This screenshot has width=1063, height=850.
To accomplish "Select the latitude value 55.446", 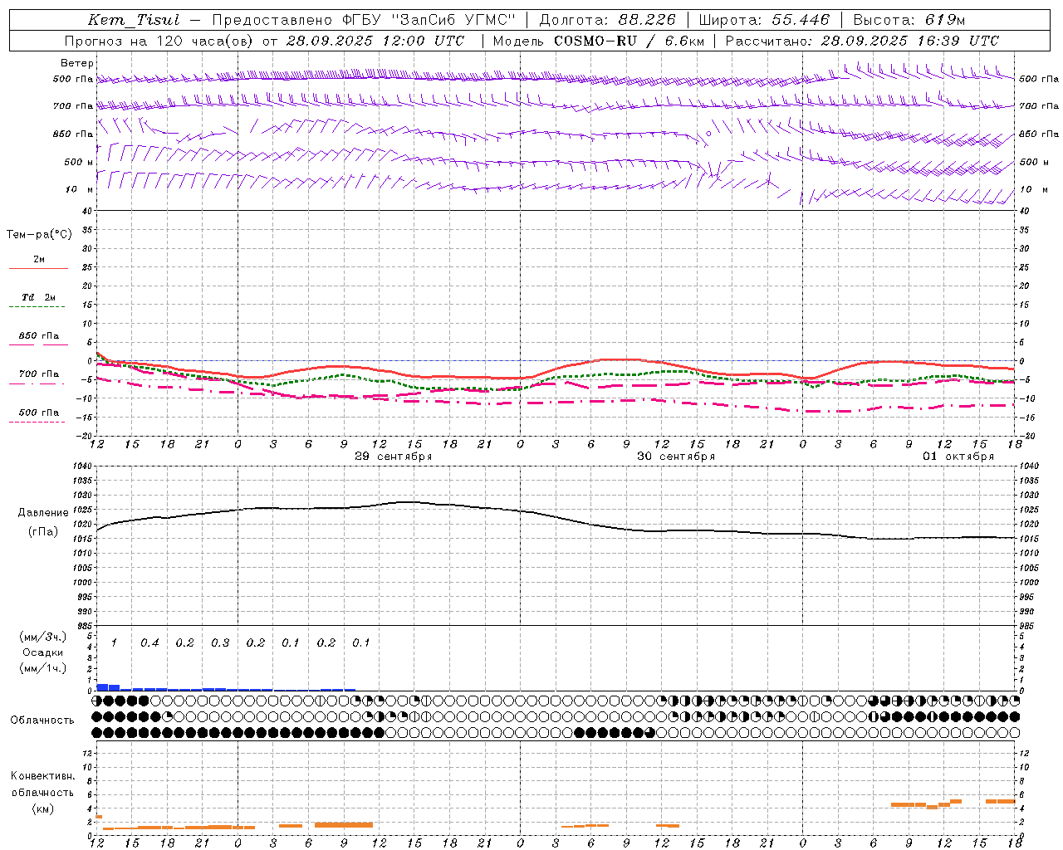I will 801,20.
